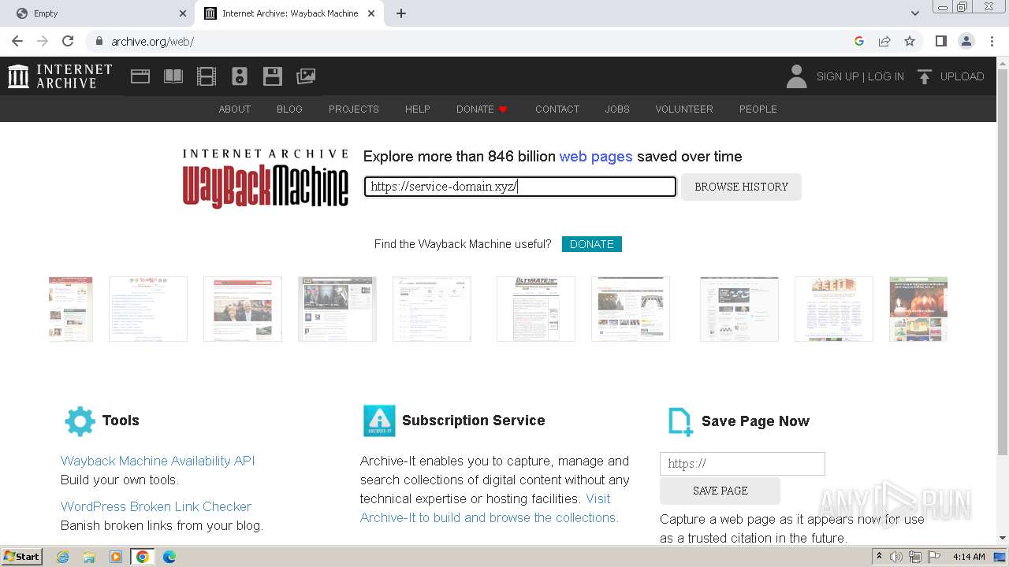
Task: Open the PROJECTS menu item
Action: pos(354,109)
